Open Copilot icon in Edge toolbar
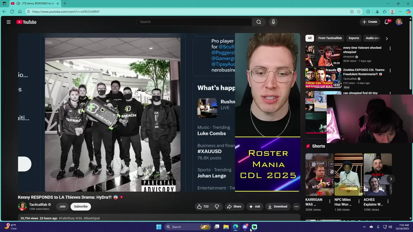 click(x=408, y=12)
